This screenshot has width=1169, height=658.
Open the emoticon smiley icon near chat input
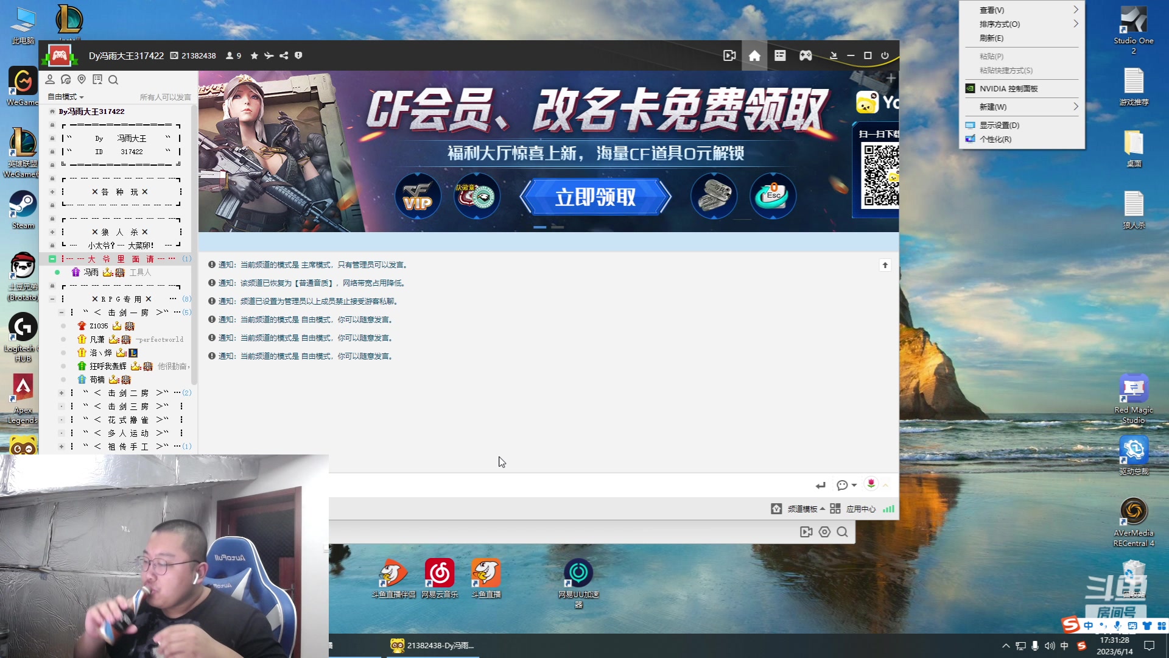(842, 485)
